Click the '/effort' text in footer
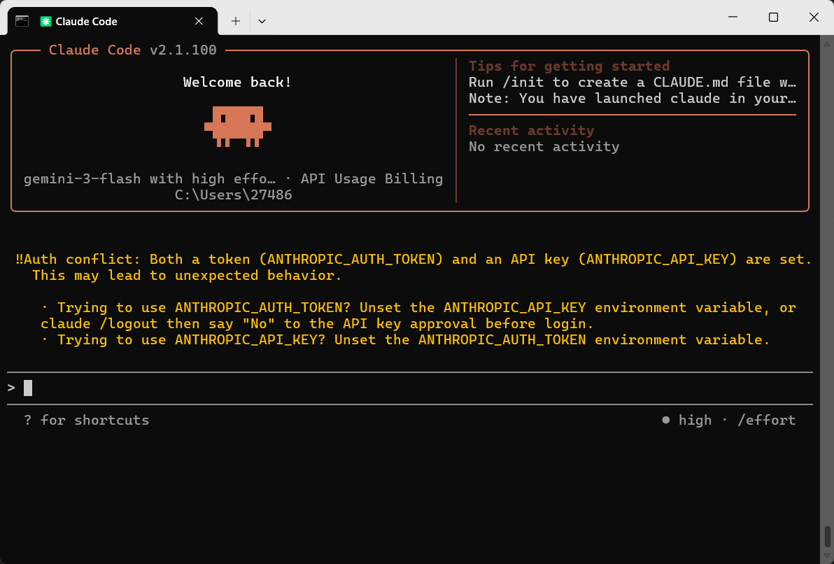Viewport: 834px width, 564px height. (766, 420)
